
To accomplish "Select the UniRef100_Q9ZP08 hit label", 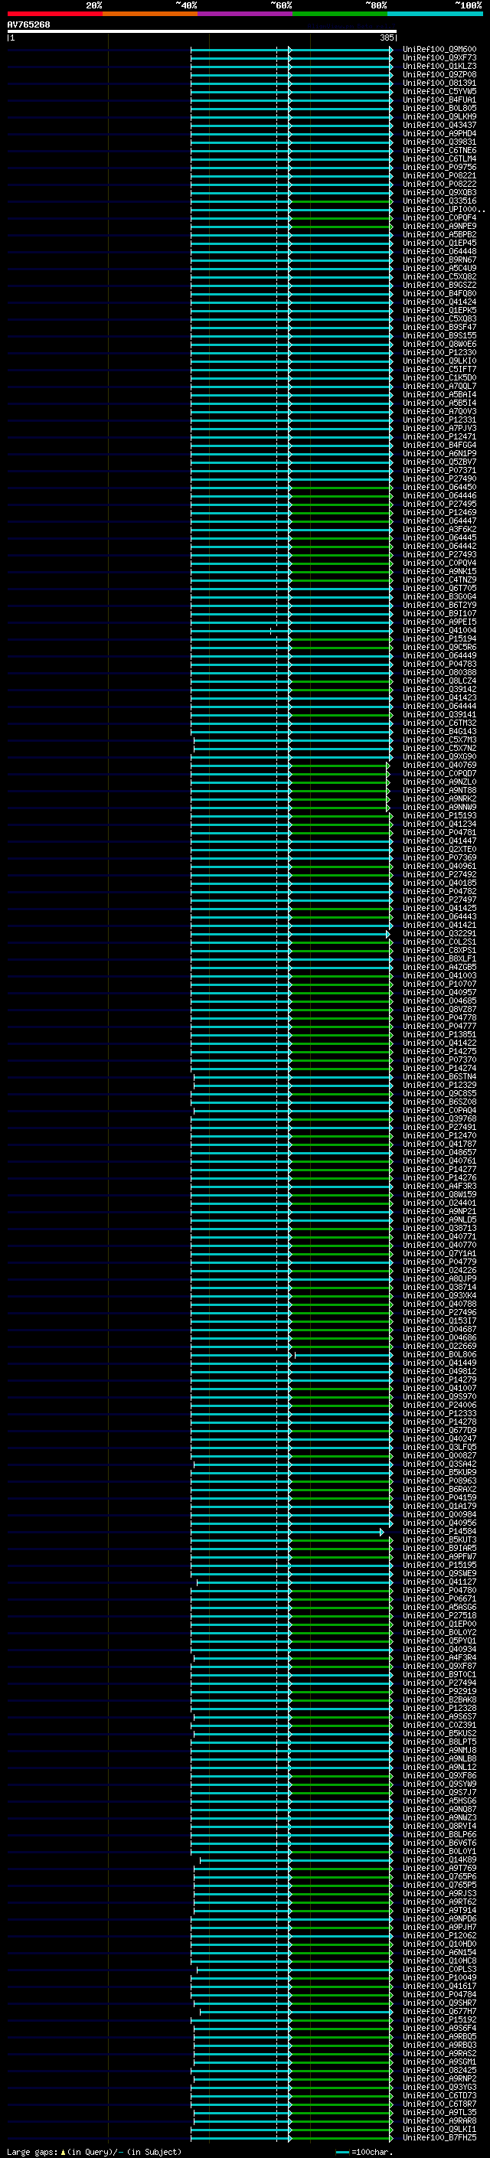I will 439,74.
